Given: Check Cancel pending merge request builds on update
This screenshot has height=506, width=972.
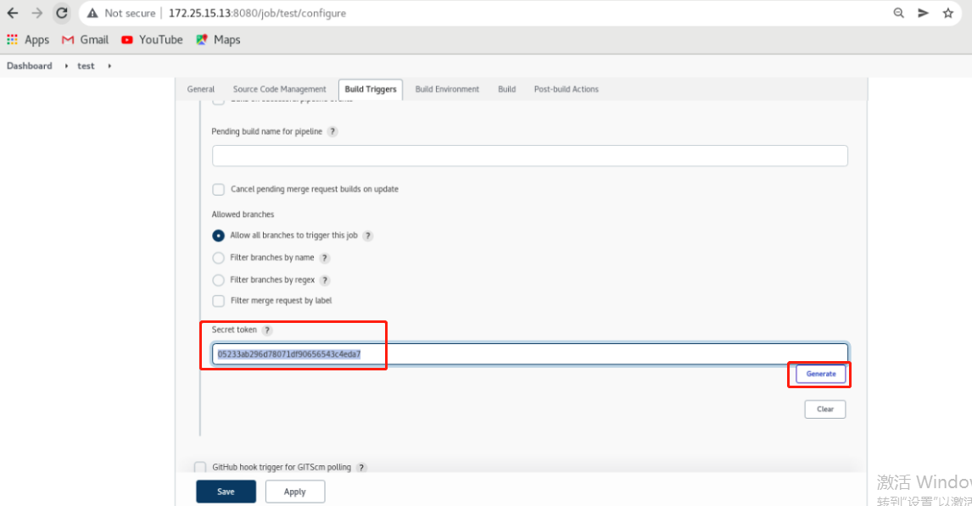Looking at the screenshot, I should point(218,190).
